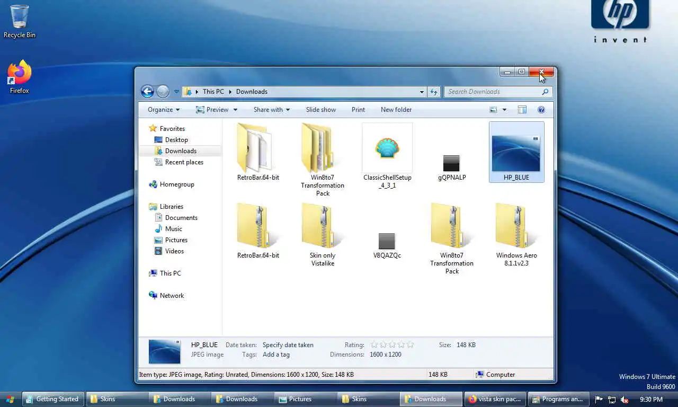
Task: Click the HP_BLUE preview in the details pane
Action: click(x=164, y=351)
